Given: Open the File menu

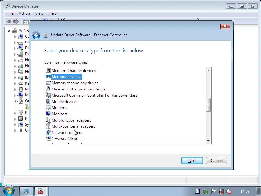Looking at the screenshot, I should coord(10,13).
